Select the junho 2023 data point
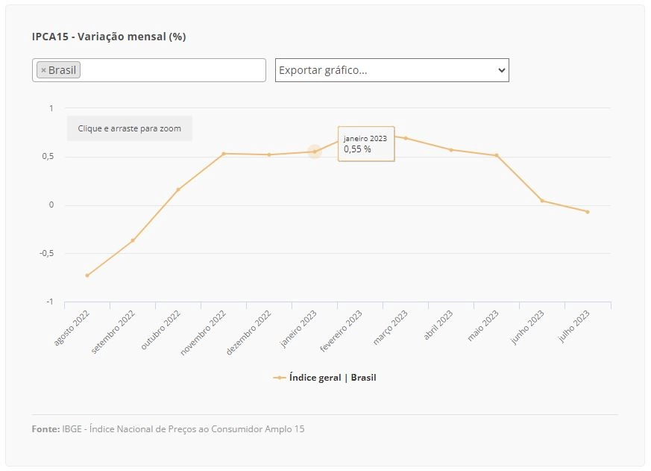The width and height of the screenshot is (651, 471). pos(542,201)
